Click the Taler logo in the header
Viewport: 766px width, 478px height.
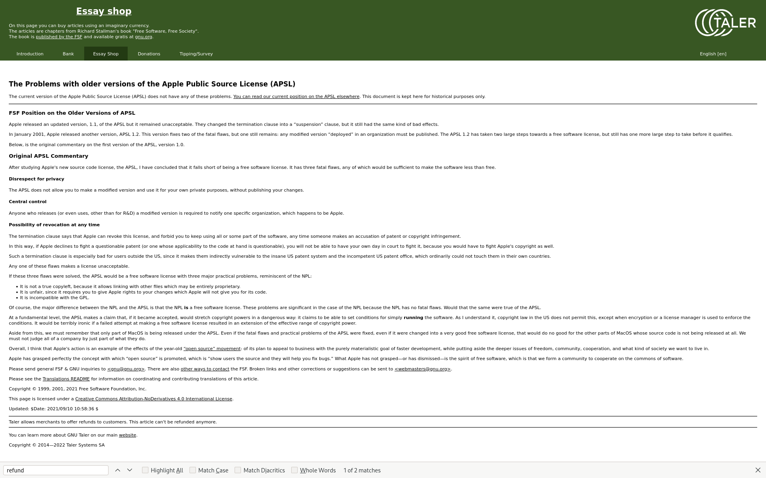725,23
